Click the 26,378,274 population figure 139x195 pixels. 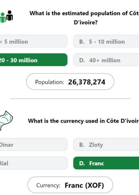87,82
